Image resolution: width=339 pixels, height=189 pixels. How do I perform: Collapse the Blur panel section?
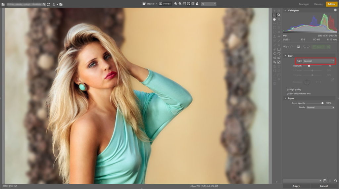285,56
